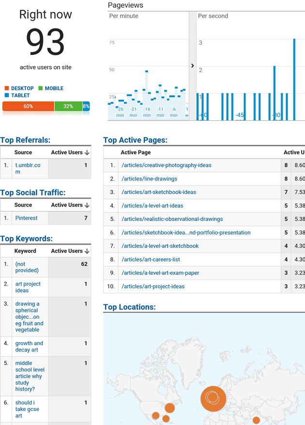The image size is (305, 425).
Task: Click the large orange bubble on the map
Action: (x=213, y=399)
